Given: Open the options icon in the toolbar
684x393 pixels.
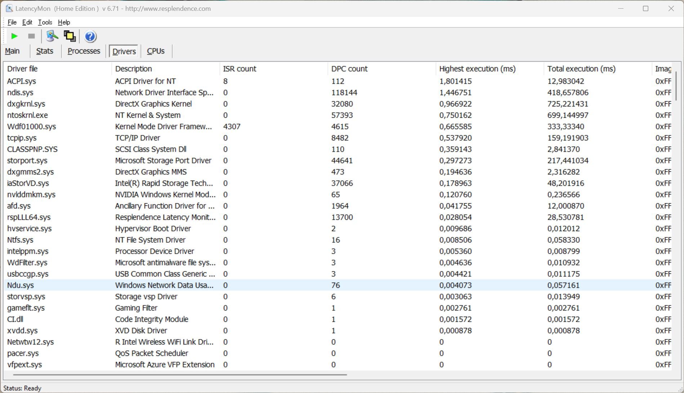Looking at the screenshot, I should click(52, 36).
